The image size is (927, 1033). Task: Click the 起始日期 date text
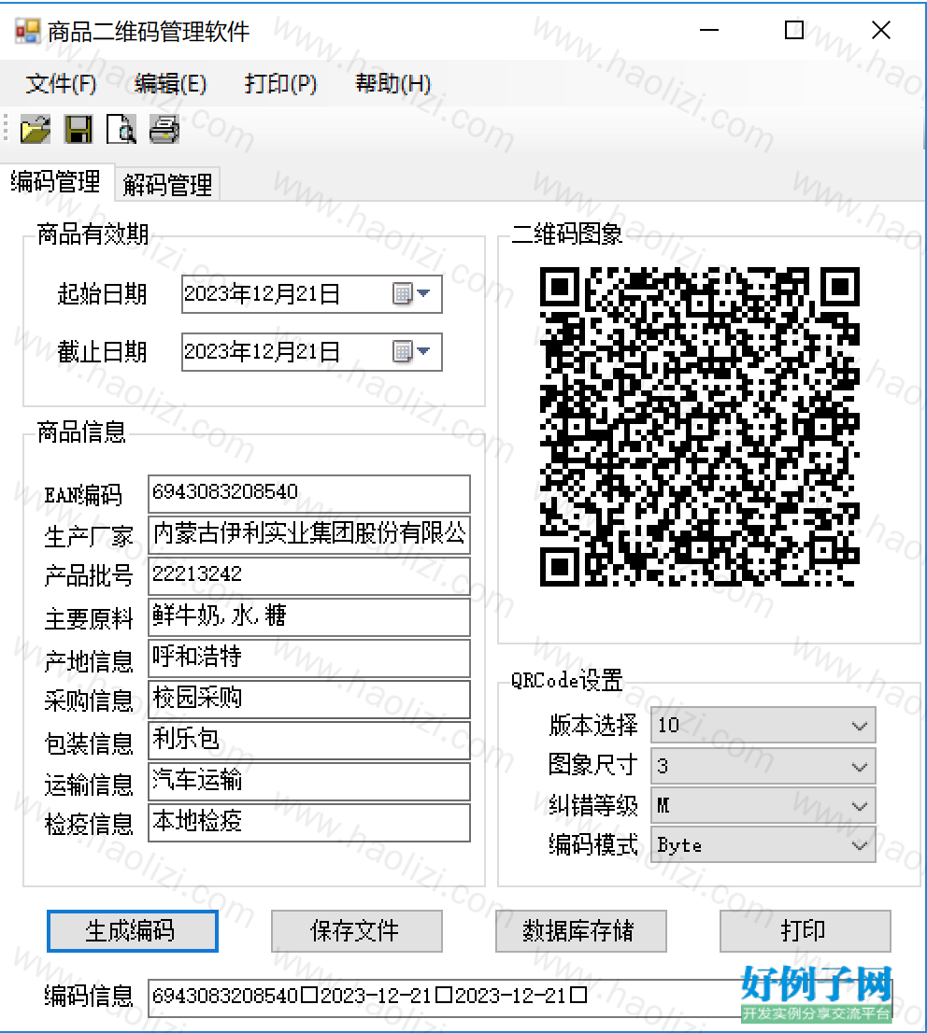pos(262,293)
